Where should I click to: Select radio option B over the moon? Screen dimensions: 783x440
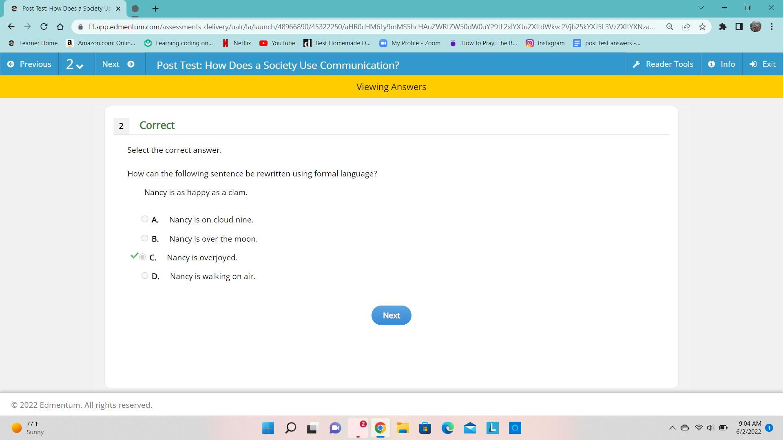pyautogui.click(x=145, y=238)
